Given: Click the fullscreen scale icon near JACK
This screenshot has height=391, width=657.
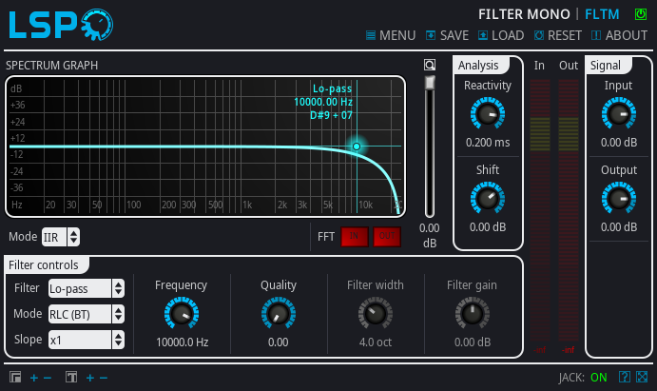Looking at the screenshot, I should coord(642,378).
